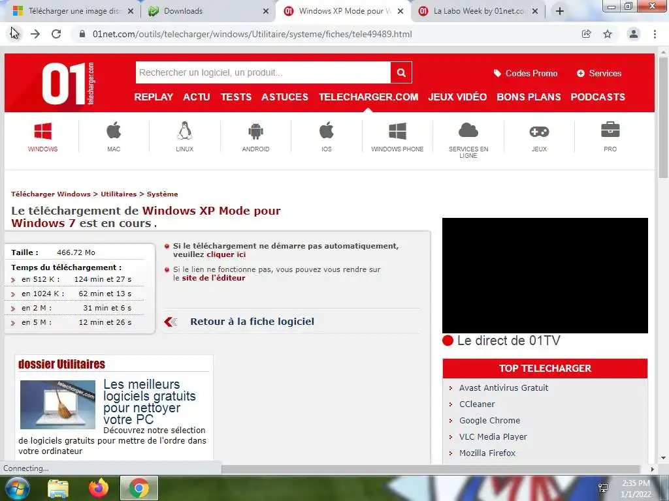This screenshot has width=669, height=501.
Task: Click the 'Le direct de 01TV' label
Action: click(x=508, y=341)
